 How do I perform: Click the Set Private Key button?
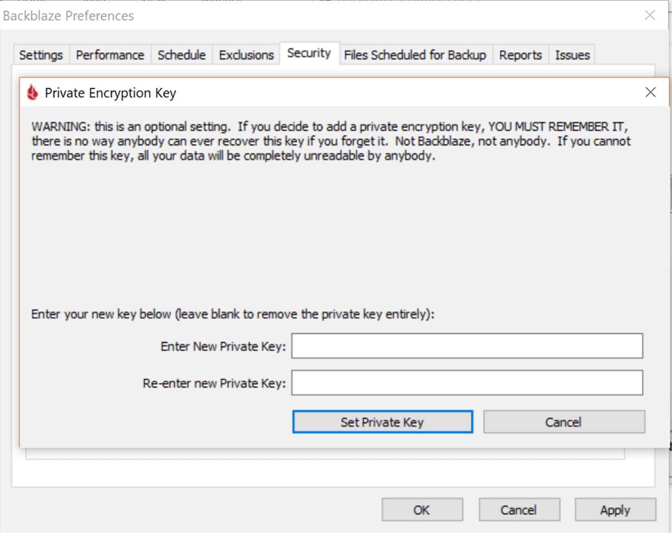pyautogui.click(x=382, y=422)
